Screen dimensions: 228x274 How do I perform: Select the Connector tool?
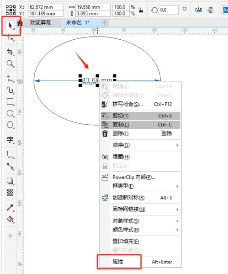coord(10,166)
